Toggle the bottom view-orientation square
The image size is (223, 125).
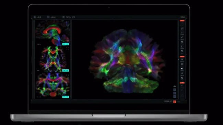pos(175,97)
